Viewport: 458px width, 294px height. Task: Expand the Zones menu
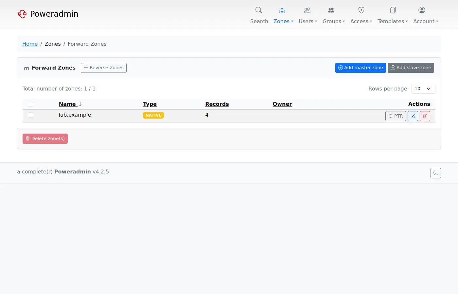pos(283,21)
